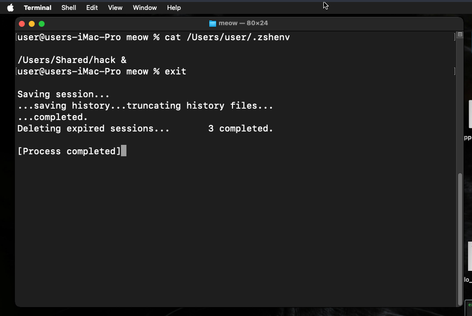Open the Help menu
The image size is (472, 316).
pos(174,7)
